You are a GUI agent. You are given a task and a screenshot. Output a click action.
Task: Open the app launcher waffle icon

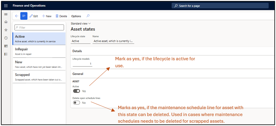pos(6,6)
